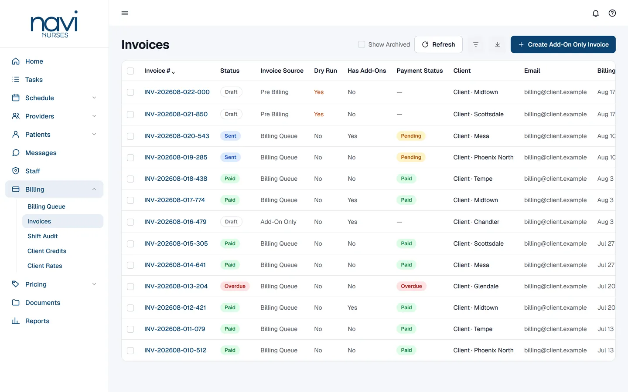This screenshot has width=628, height=392.
Task: Open notifications bell
Action: tap(596, 13)
